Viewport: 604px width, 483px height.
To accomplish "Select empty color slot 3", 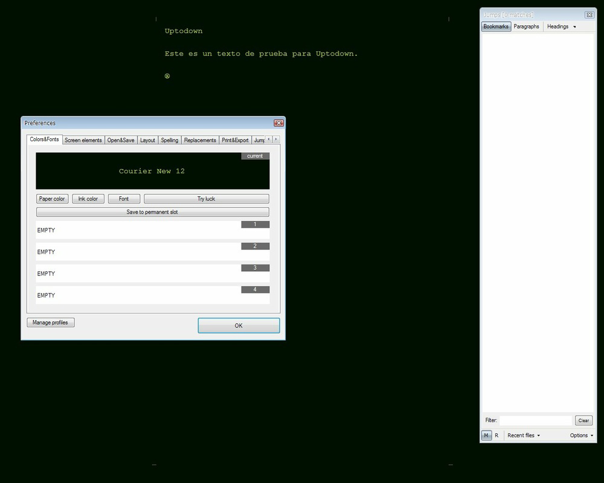I will 153,273.
